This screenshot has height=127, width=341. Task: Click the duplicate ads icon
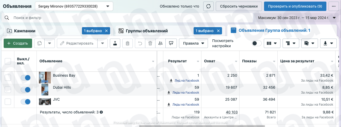[39, 43]
